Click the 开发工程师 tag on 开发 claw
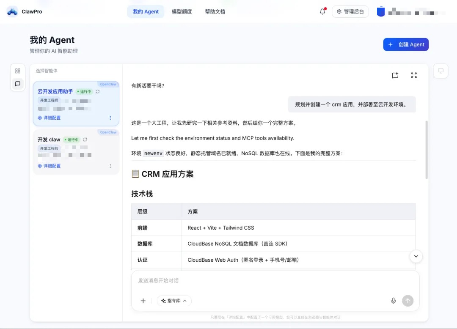 point(49,148)
